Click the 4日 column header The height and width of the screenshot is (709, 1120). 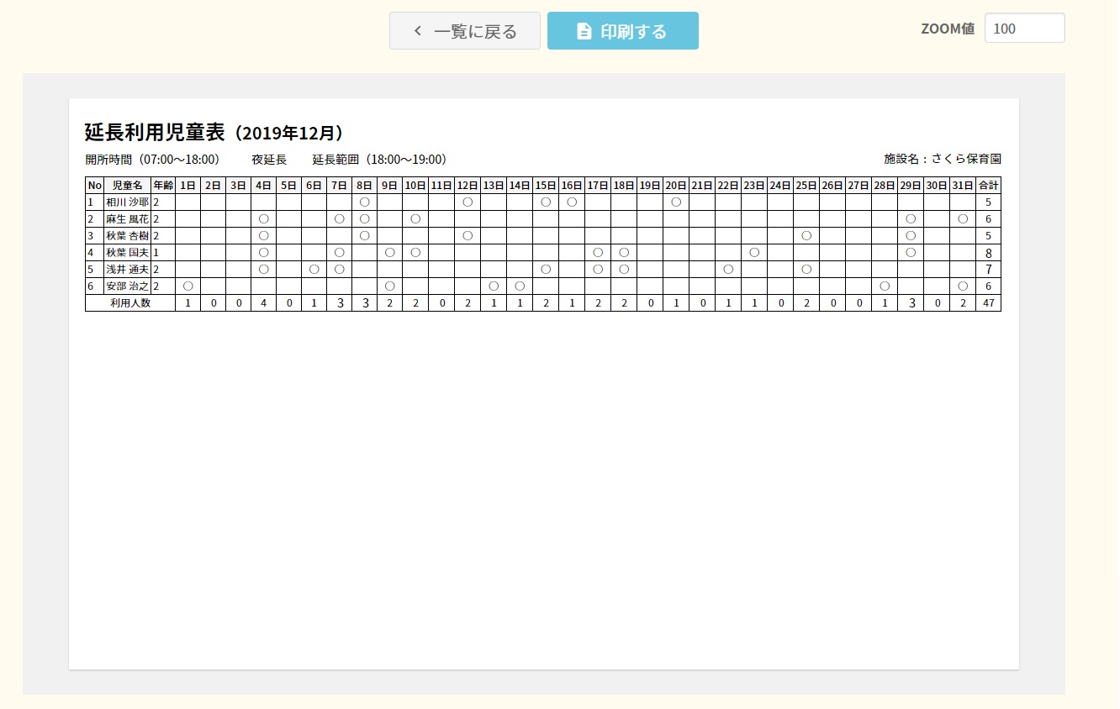pyautogui.click(x=263, y=186)
